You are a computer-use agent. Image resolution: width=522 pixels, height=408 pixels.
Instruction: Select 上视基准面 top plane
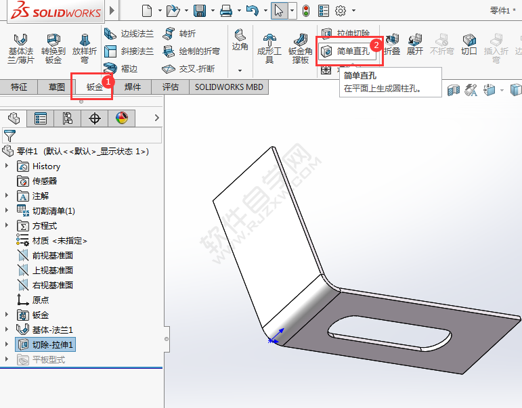(45, 270)
